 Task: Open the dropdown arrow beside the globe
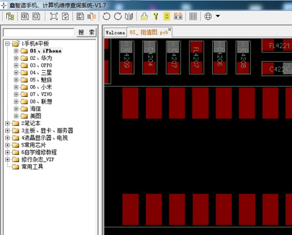click(218, 16)
